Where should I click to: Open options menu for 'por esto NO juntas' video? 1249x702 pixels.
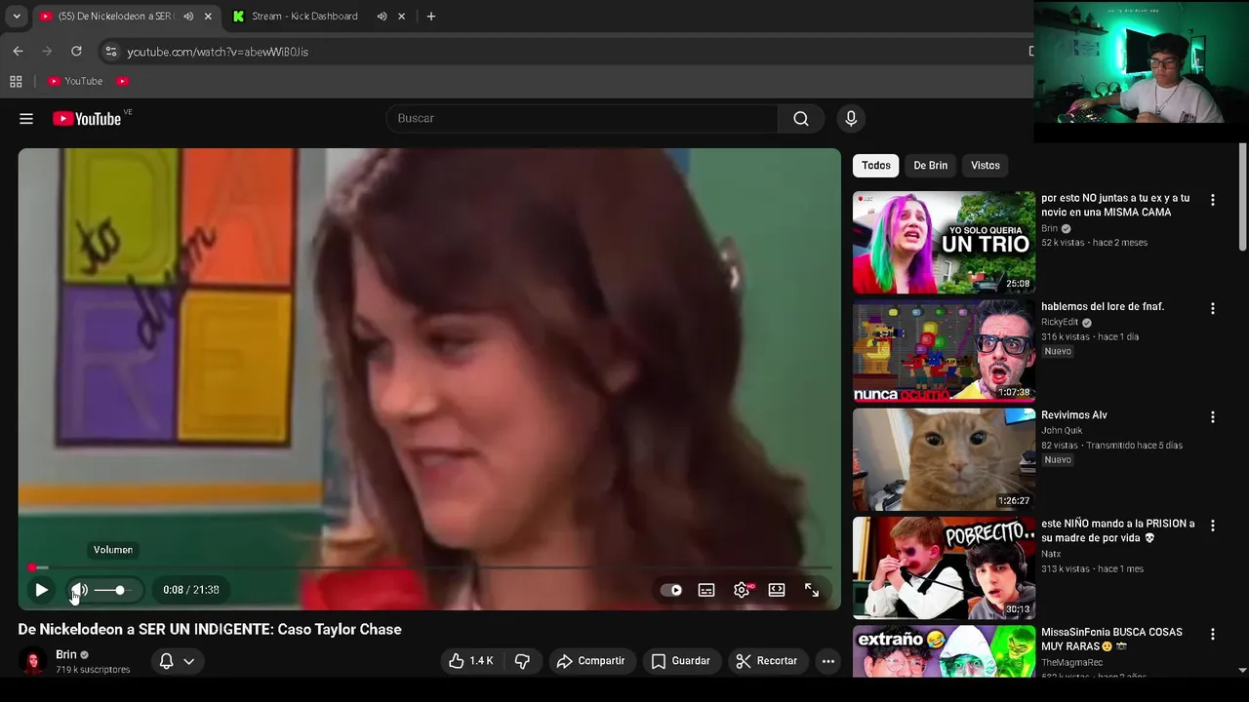click(x=1213, y=200)
